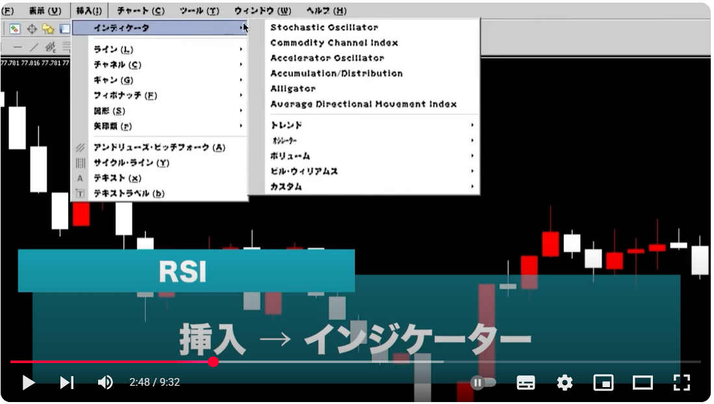This screenshot has height=404, width=714.
Task: Toggle the autoplay switch
Action: click(483, 383)
